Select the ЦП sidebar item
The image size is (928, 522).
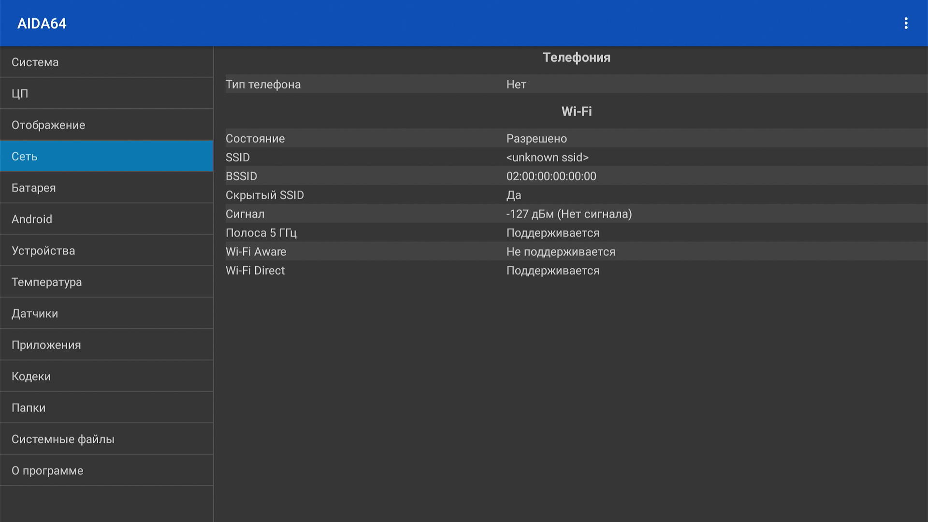click(x=106, y=93)
